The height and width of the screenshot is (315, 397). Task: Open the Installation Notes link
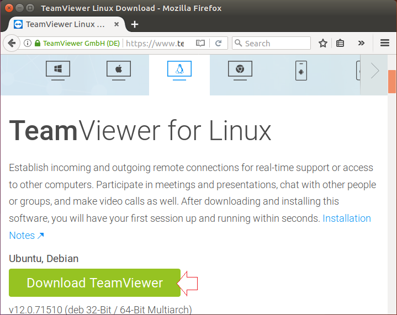(347, 218)
